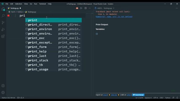Open the Run and Debug view
The image size is (180, 101).
click(3, 29)
